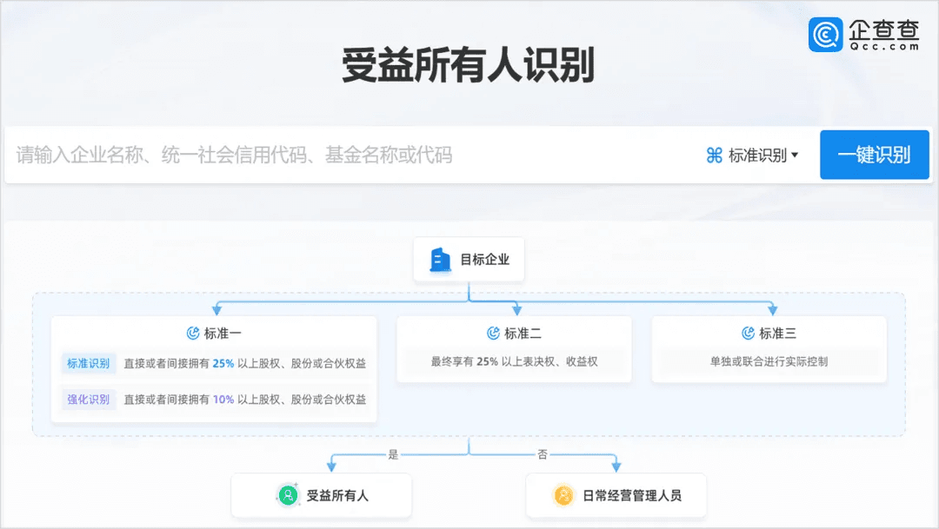Click the blue building icon of 目标企业
939x529 pixels.
tap(440, 260)
